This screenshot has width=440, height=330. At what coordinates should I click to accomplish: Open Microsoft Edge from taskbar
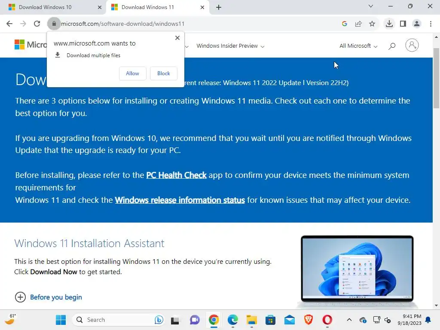pyautogui.click(x=232, y=320)
